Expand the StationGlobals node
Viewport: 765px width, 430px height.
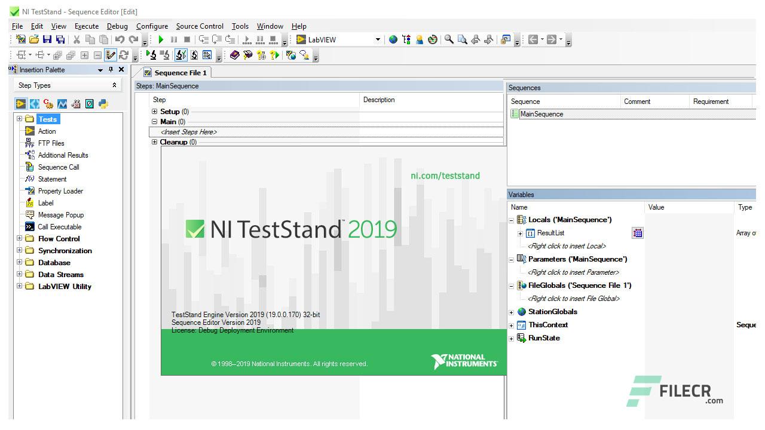(x=512, y=312)
